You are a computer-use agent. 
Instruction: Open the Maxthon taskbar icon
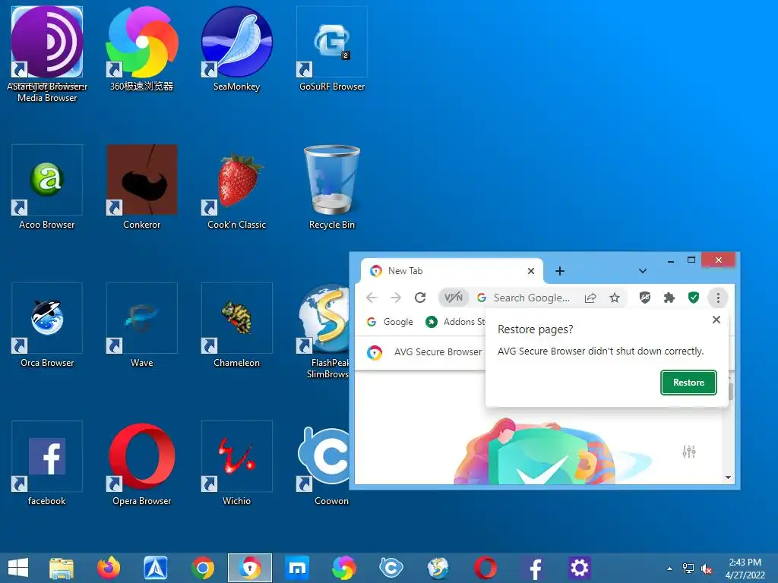point(297,568)
